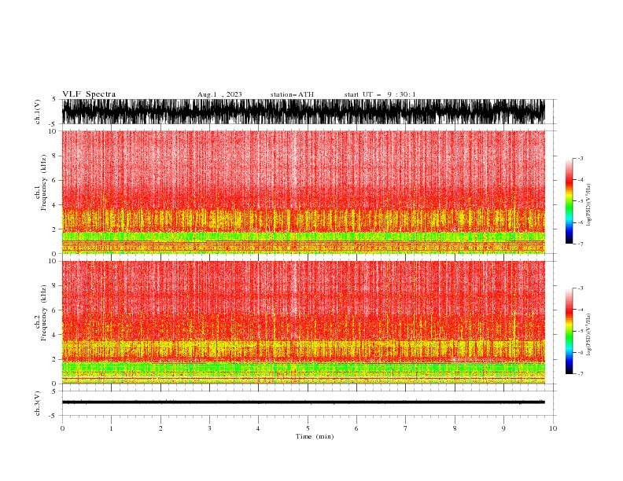Select the date text "Aug.1 , 2023"
This screenshot has width=623, height=481.
(219, 94)
